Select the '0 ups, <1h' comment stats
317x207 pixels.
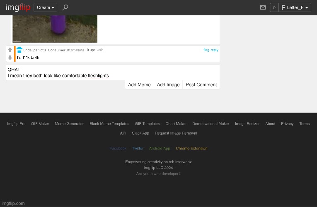click(95, 50)
